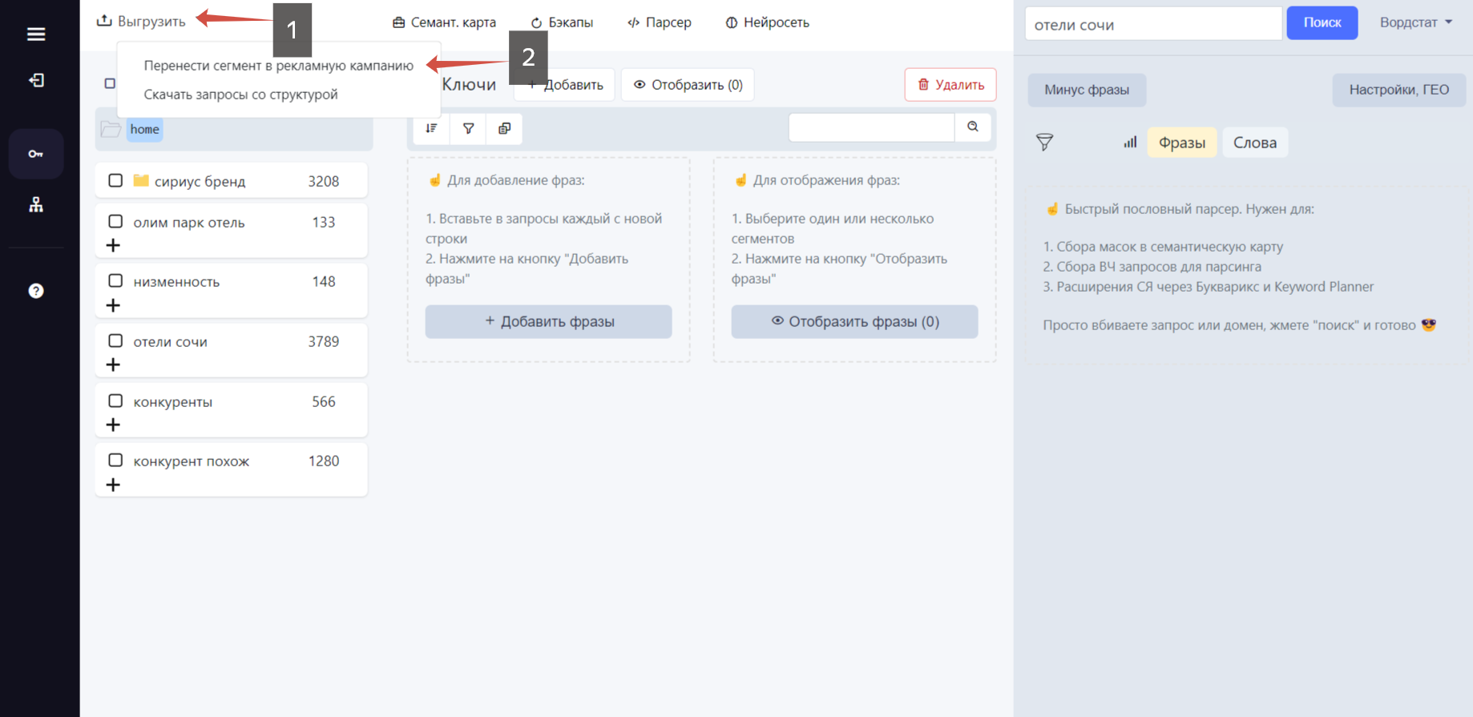Click the blue Поиск button
Image resolution: width=1473 pixels, height=717 pixels.
click(1322, 22)
